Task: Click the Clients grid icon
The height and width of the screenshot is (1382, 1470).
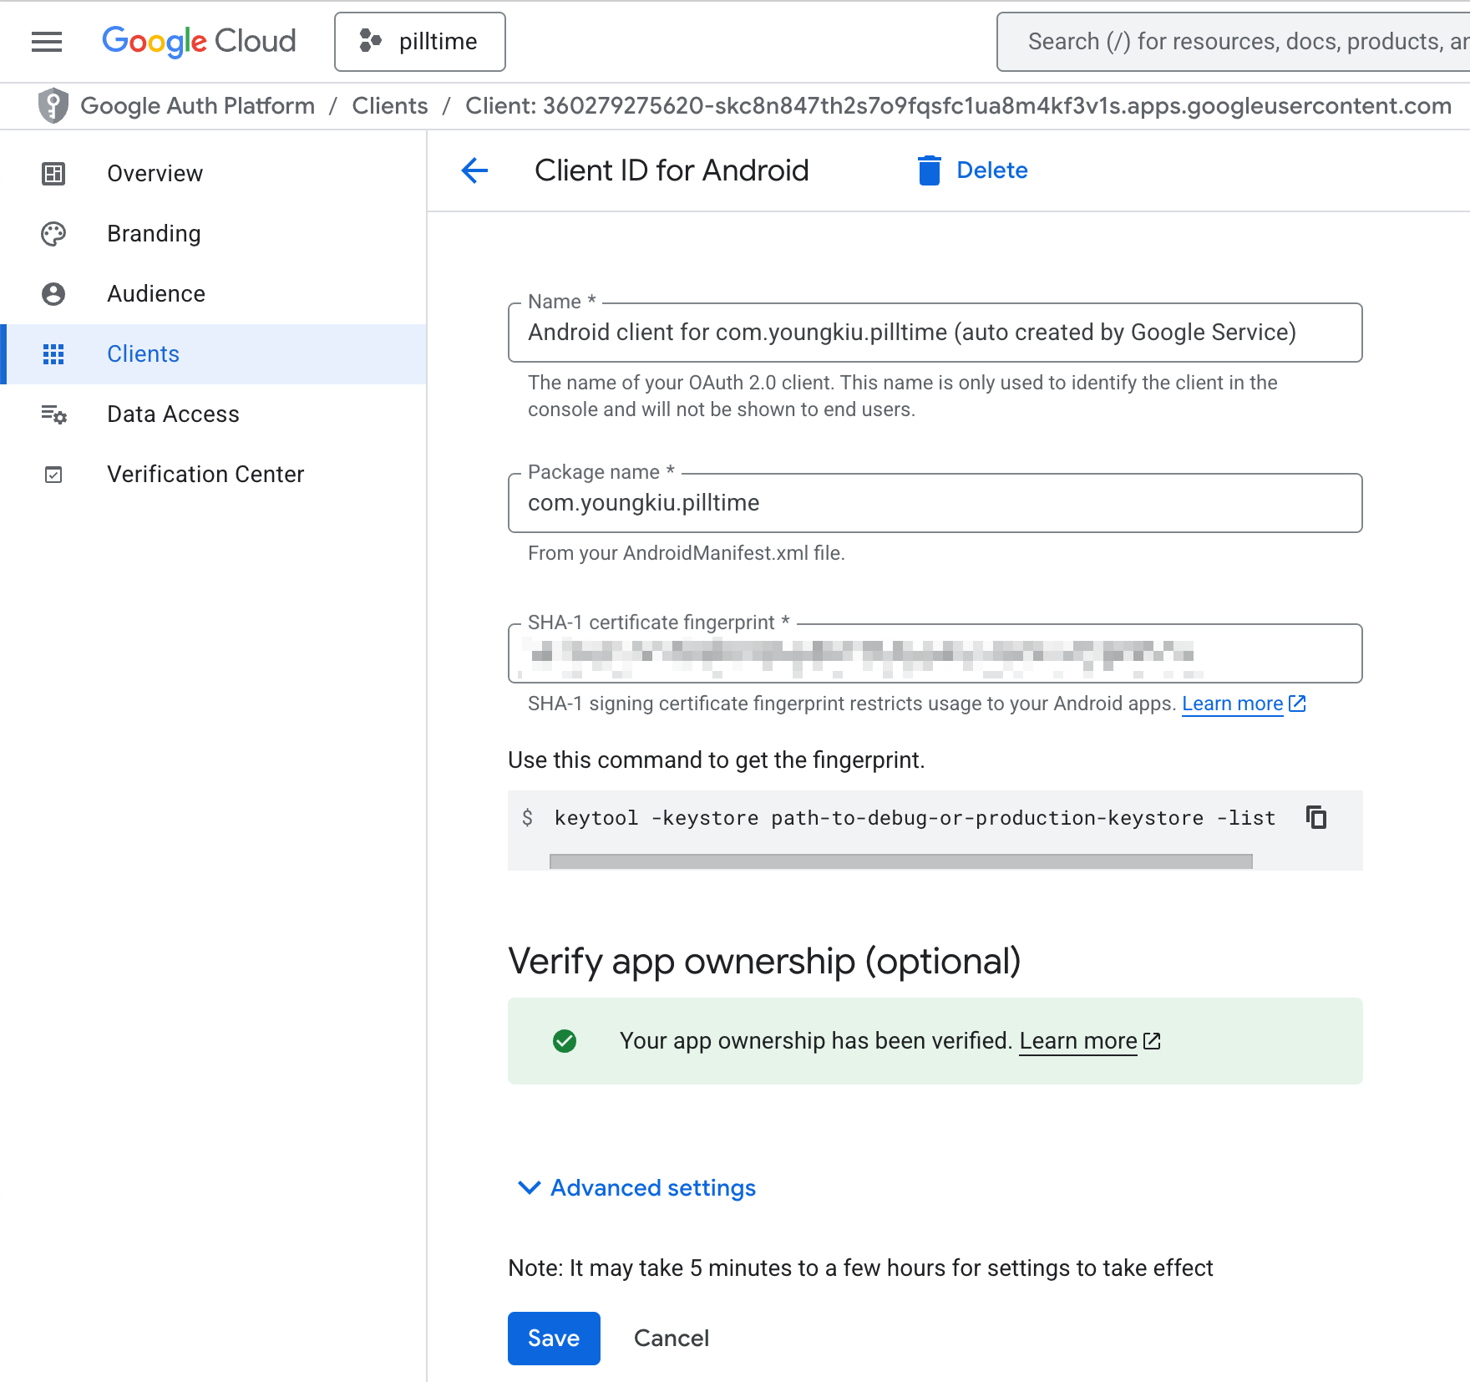Action: click(53, 354)
